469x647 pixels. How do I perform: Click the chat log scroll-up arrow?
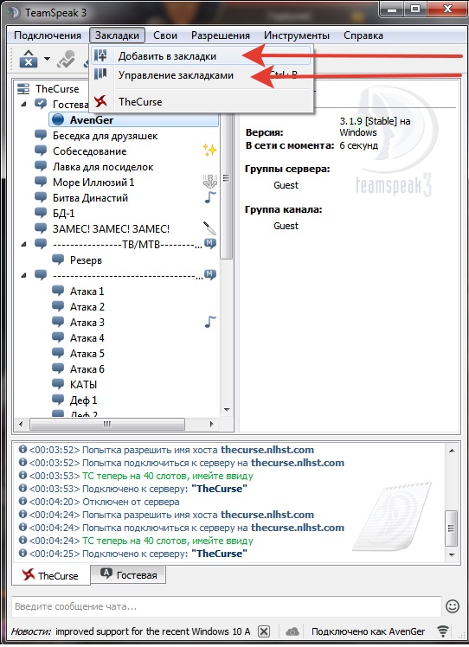452,450
